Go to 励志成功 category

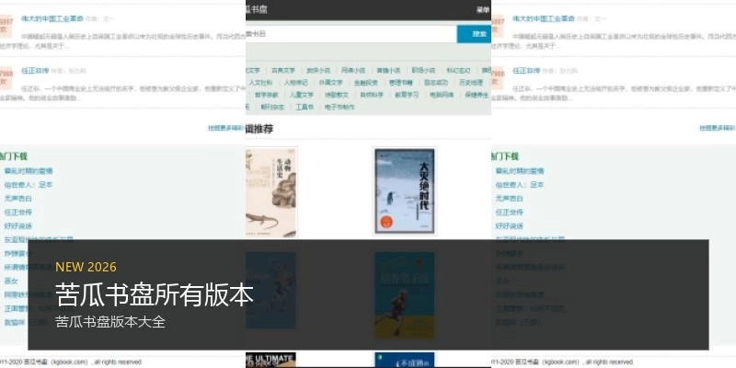click(x=435, y=83)
